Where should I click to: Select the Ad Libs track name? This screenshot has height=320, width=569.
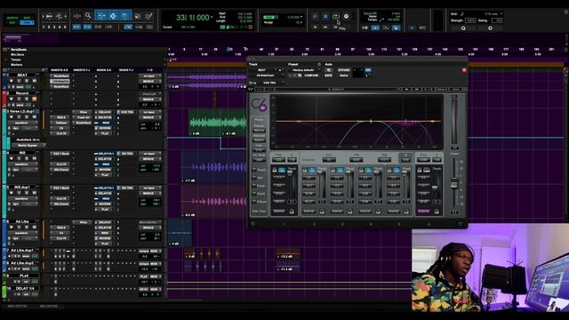coord(22,221)
